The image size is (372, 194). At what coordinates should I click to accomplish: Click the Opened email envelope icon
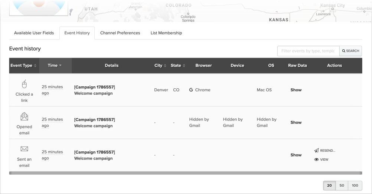[x=24, y=116]
